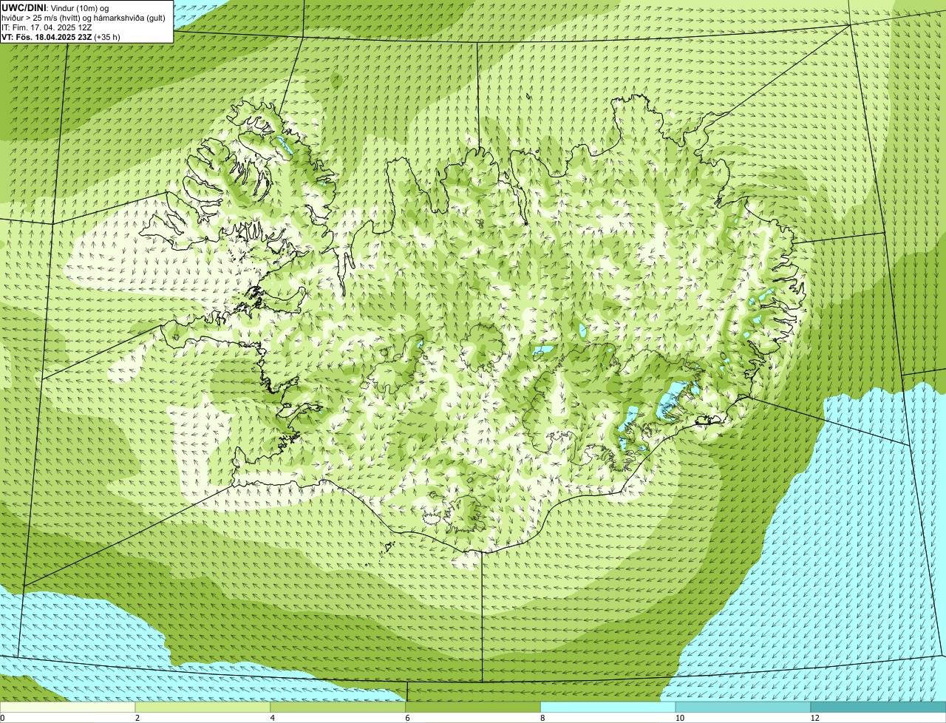Click the '10' label on the color scale
Viewport: 946px width, 723px height.
click(679, 718)
